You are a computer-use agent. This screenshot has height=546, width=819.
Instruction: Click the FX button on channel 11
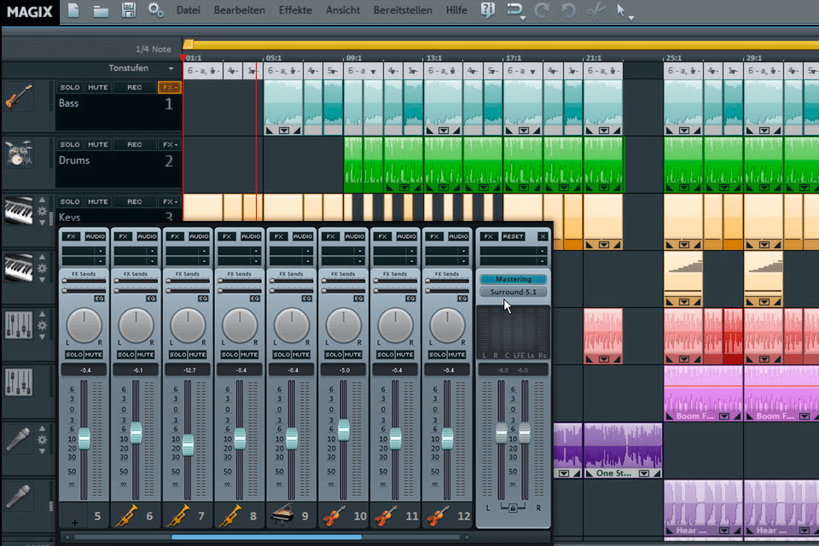pyautogui.click(x=382, y=236)
